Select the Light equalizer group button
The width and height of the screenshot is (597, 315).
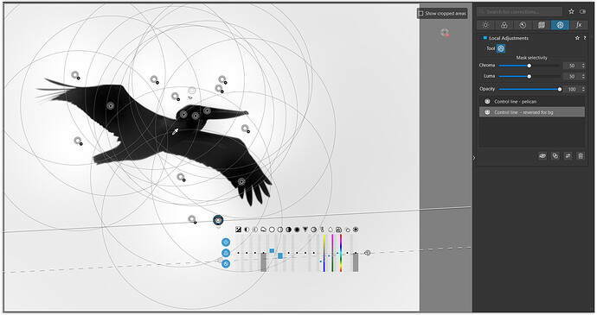coord(226,243)
